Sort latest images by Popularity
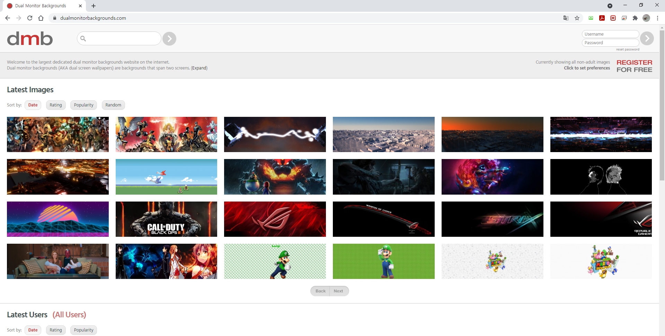 [84, 105]
